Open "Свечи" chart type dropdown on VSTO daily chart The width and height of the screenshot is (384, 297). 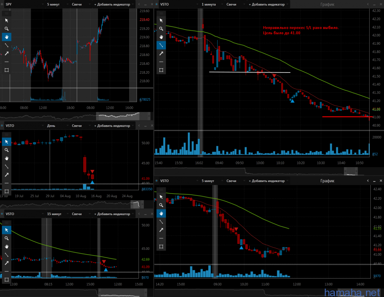(82, 126)
